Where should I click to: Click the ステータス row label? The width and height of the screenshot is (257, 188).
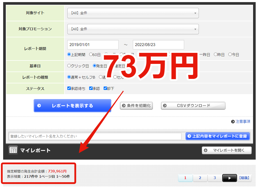tap(35, 89)
